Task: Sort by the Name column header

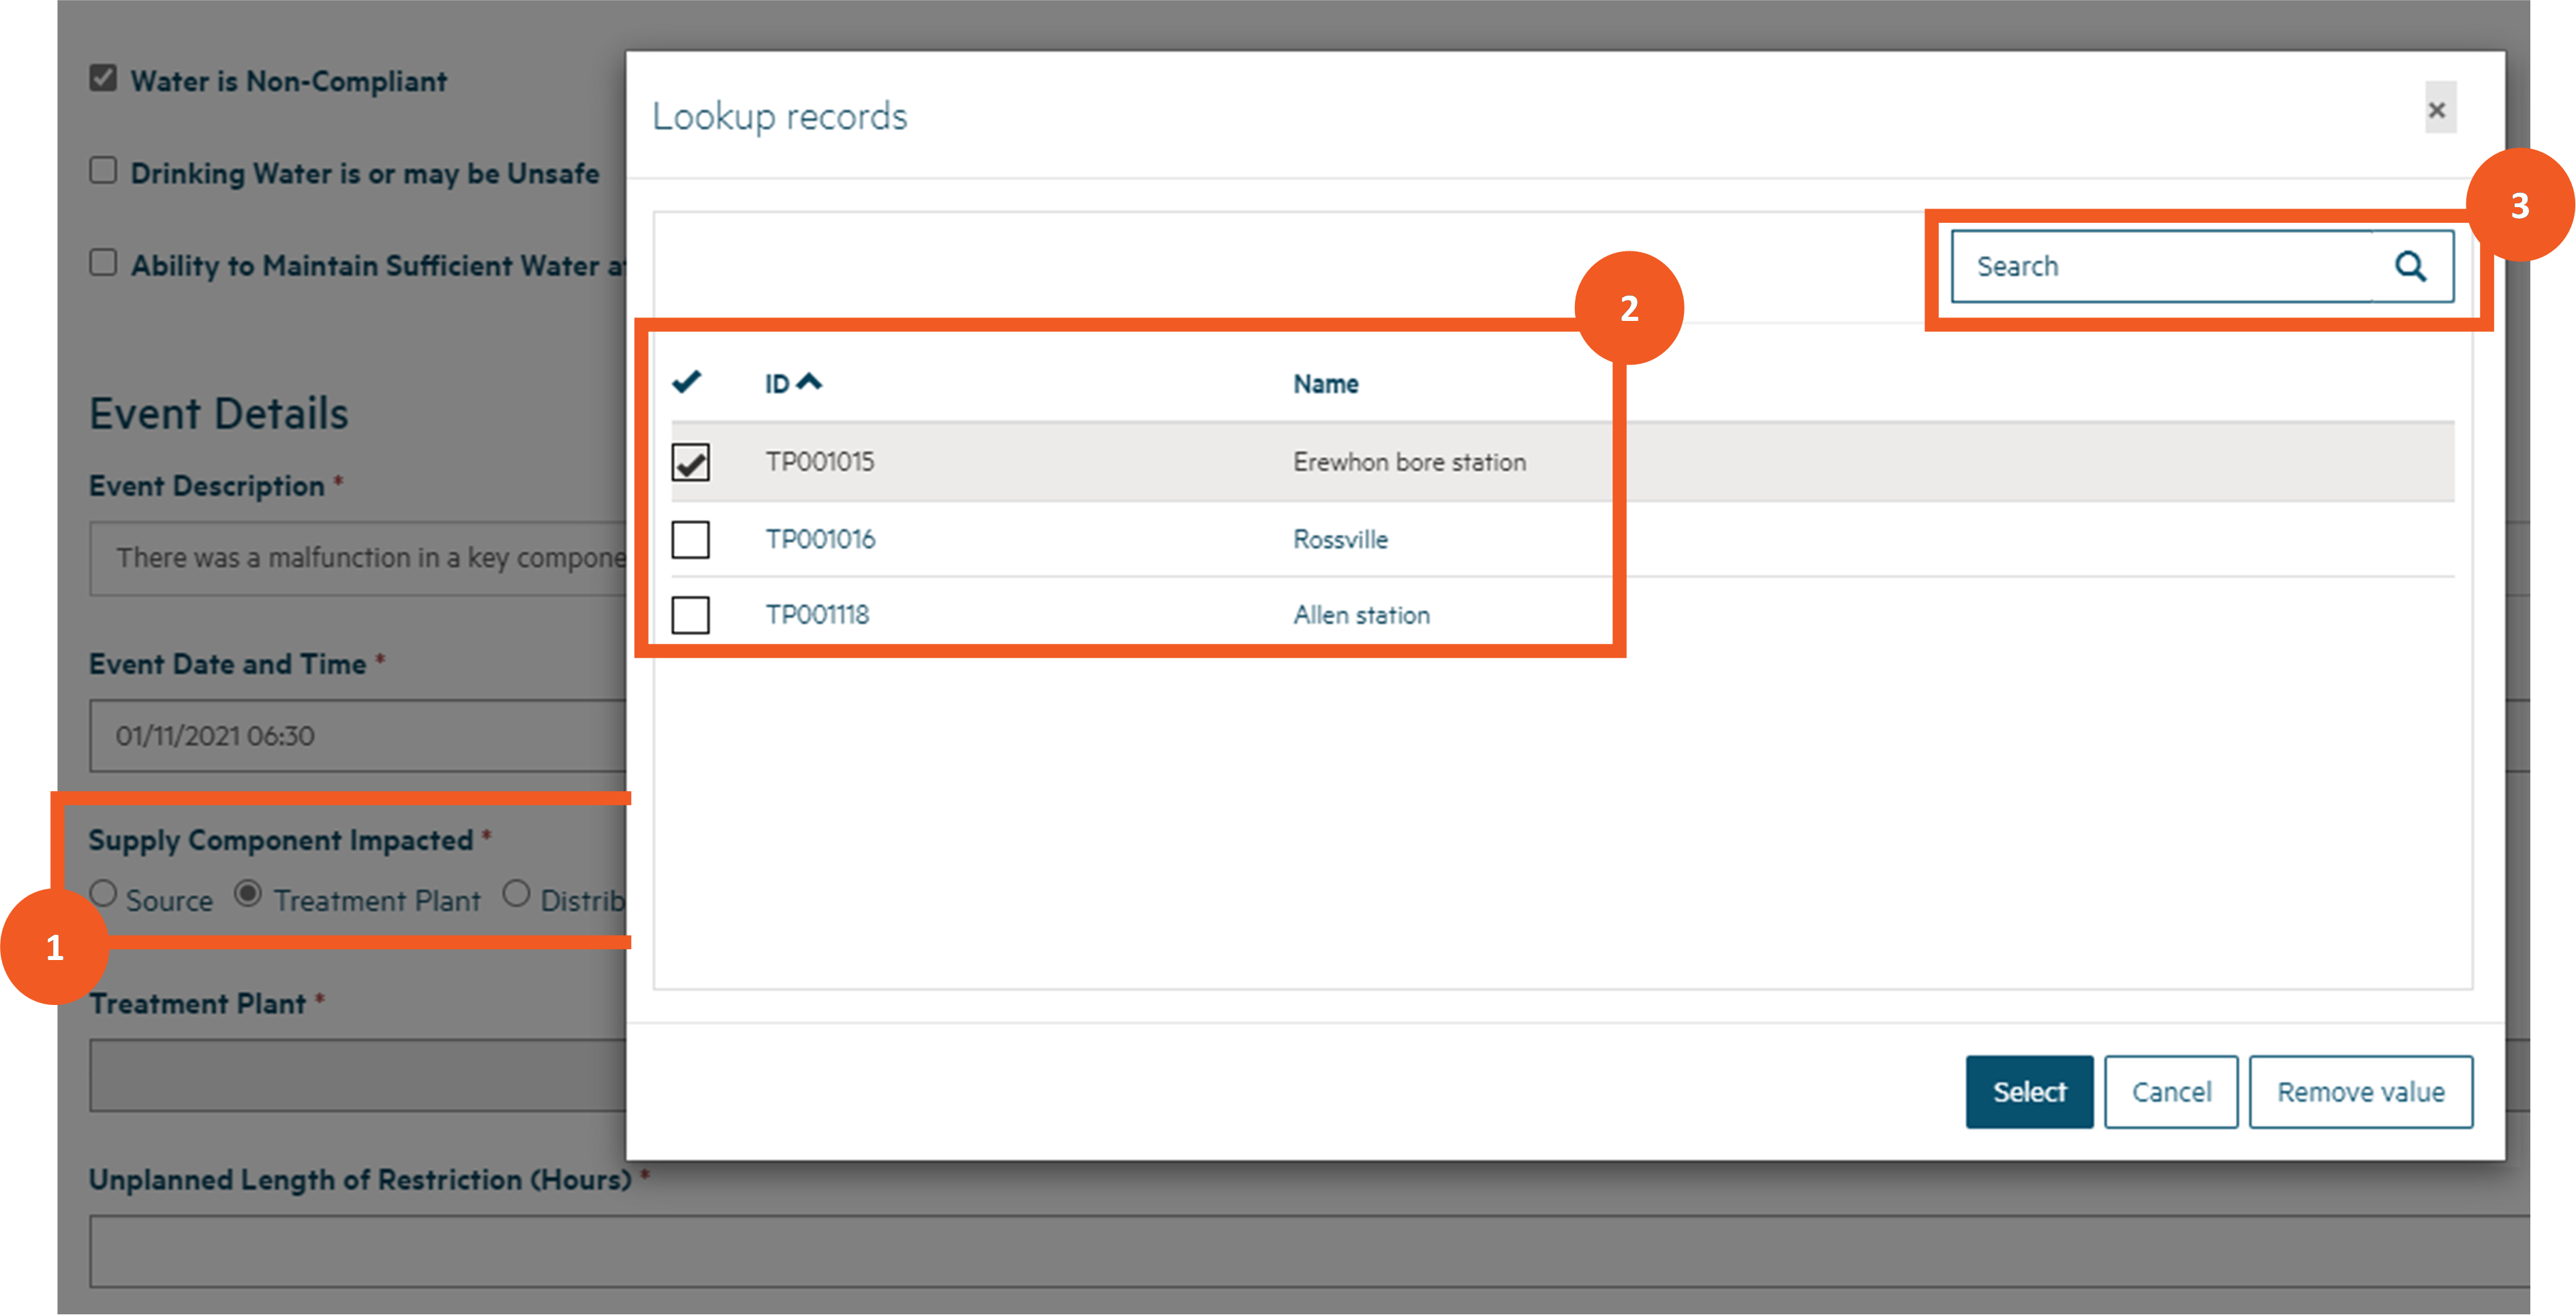Action: [x=1325, y=384]
